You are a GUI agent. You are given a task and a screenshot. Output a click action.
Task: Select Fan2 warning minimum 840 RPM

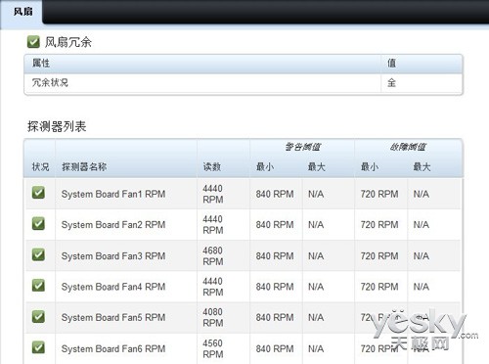[275, 225]
